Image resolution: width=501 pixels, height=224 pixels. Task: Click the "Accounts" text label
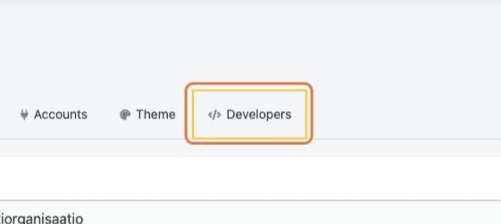[61, 115]
